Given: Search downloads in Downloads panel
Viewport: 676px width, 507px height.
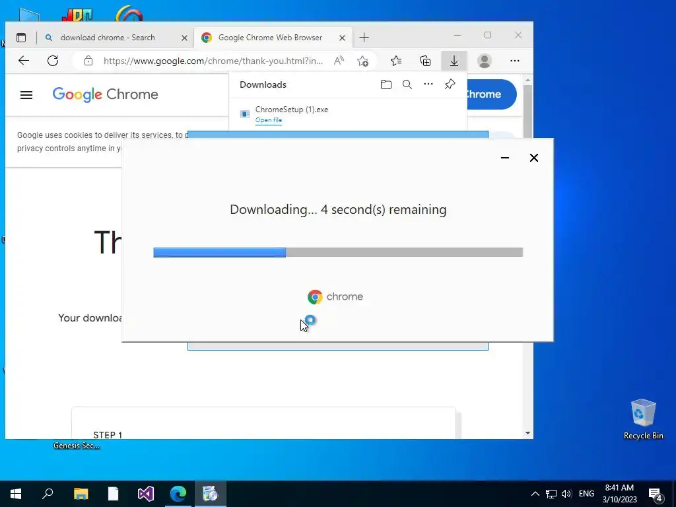Looking at the screenshot, I should click(x=407, y=84).
